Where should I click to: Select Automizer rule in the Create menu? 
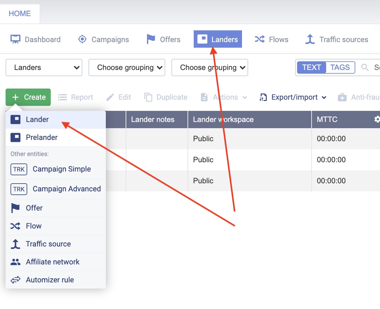50,280
